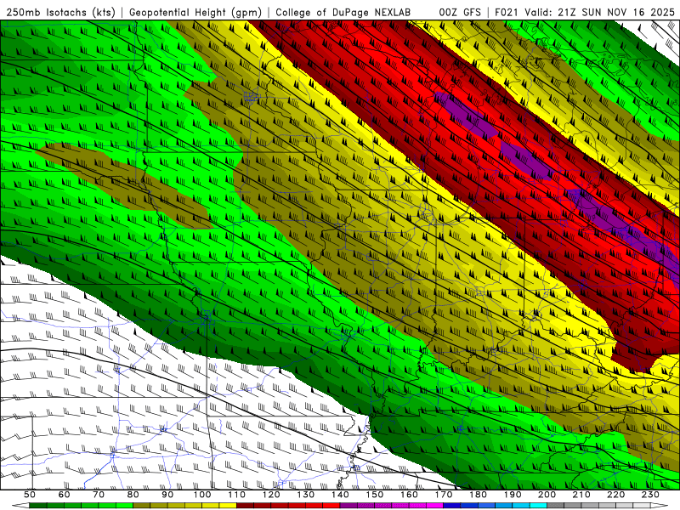Select the 100 kt scale label
This screenshot has width=680, height=510.
[202, 495]
